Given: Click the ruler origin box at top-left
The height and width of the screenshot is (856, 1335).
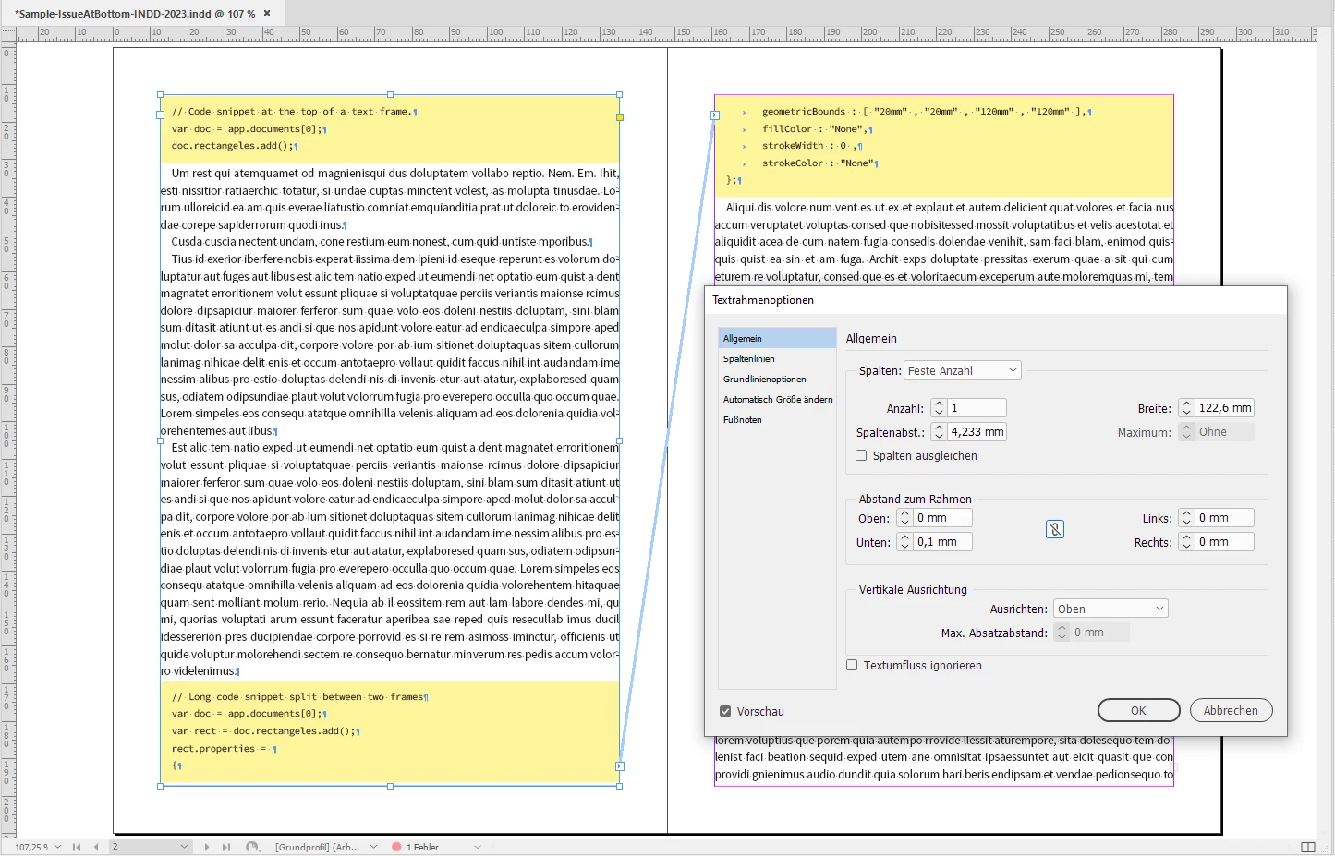Looking at the screenshot, I should point(8,34).
